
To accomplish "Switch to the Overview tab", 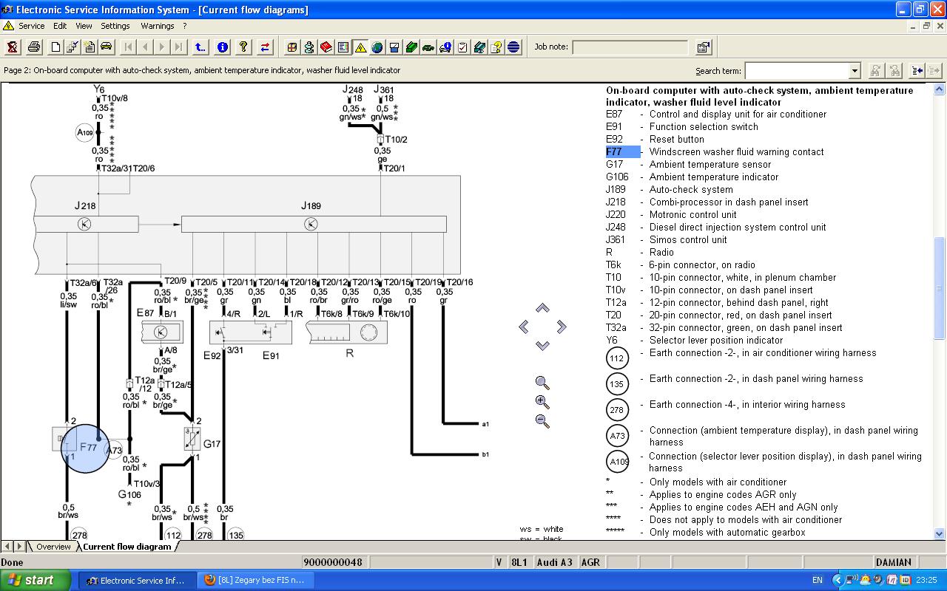I will click(x=53, y=547).
